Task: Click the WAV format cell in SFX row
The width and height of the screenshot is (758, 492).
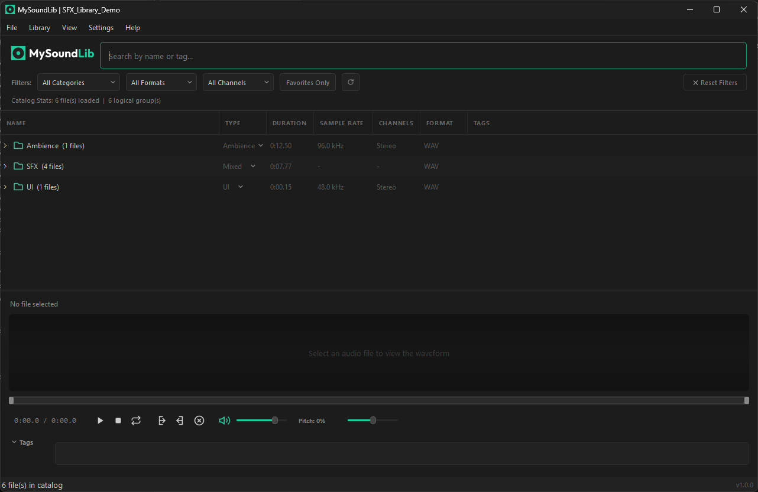Action: point(431,167)
